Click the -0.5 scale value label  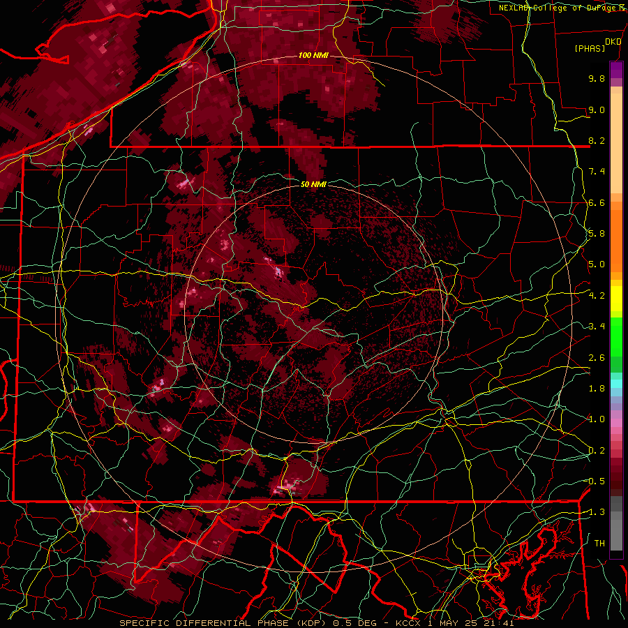click(x=595, y=481)
